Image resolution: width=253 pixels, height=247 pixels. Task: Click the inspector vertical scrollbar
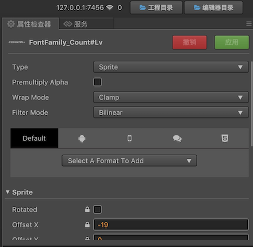(252, 104)
